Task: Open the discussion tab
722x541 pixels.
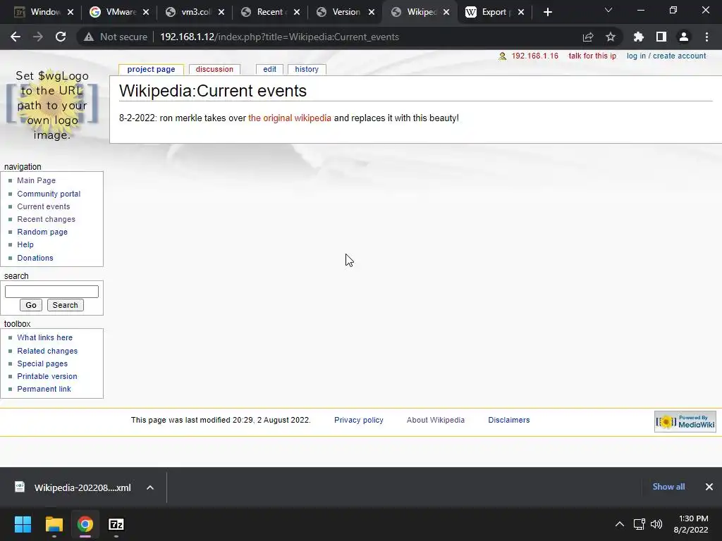Action: [214, 70]
